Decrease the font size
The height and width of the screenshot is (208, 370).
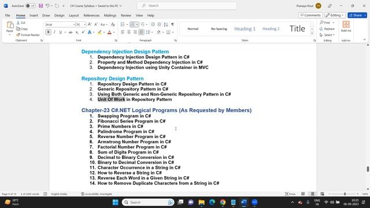coord(96,24)
